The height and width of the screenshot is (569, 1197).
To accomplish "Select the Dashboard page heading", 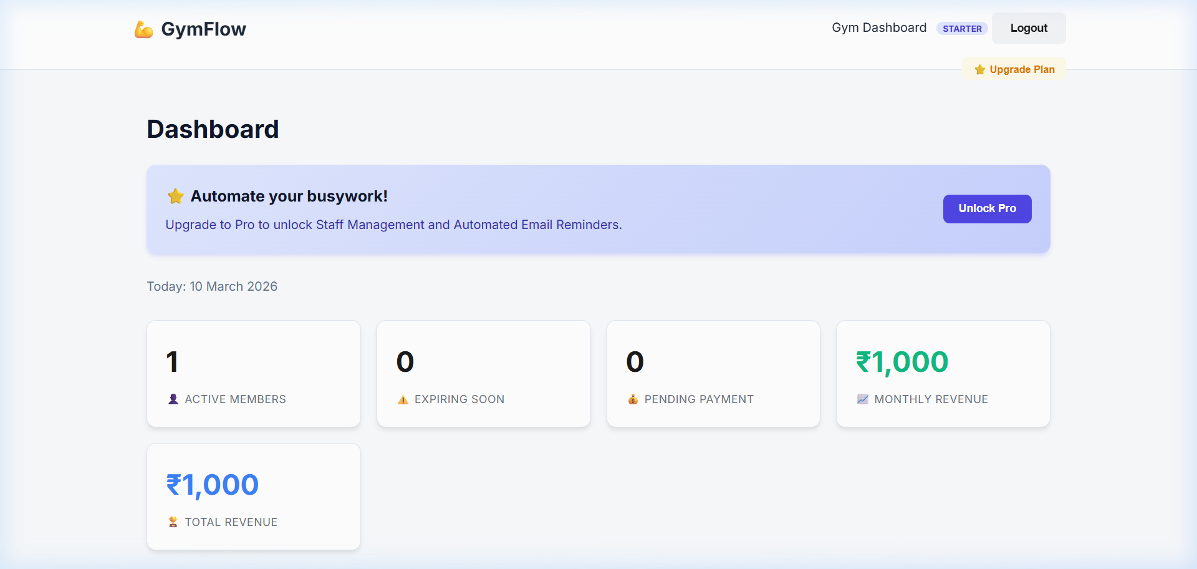I will tap(213, 129).
